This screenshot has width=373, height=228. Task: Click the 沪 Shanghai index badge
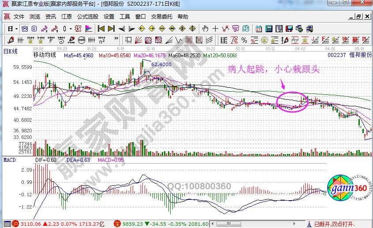[15, 224]
